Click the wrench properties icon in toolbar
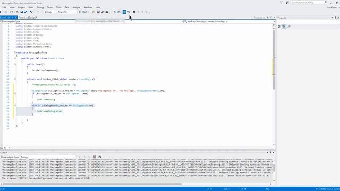The height and width of the screenshot is (191, 340). [103, 12]
